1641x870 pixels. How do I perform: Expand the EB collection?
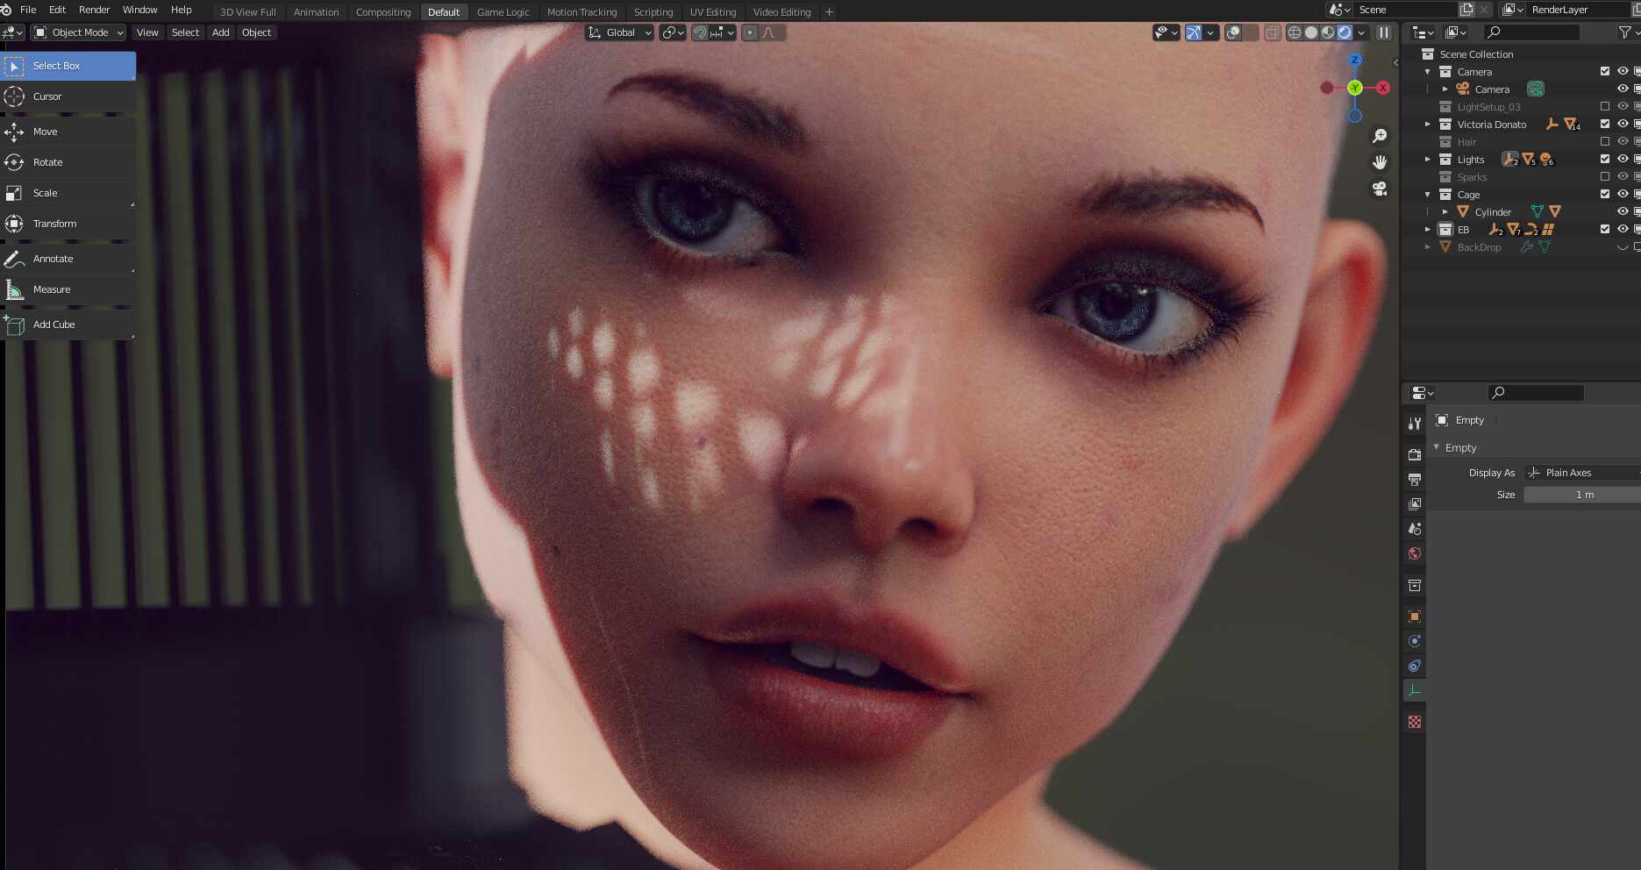click(1428, 229)
